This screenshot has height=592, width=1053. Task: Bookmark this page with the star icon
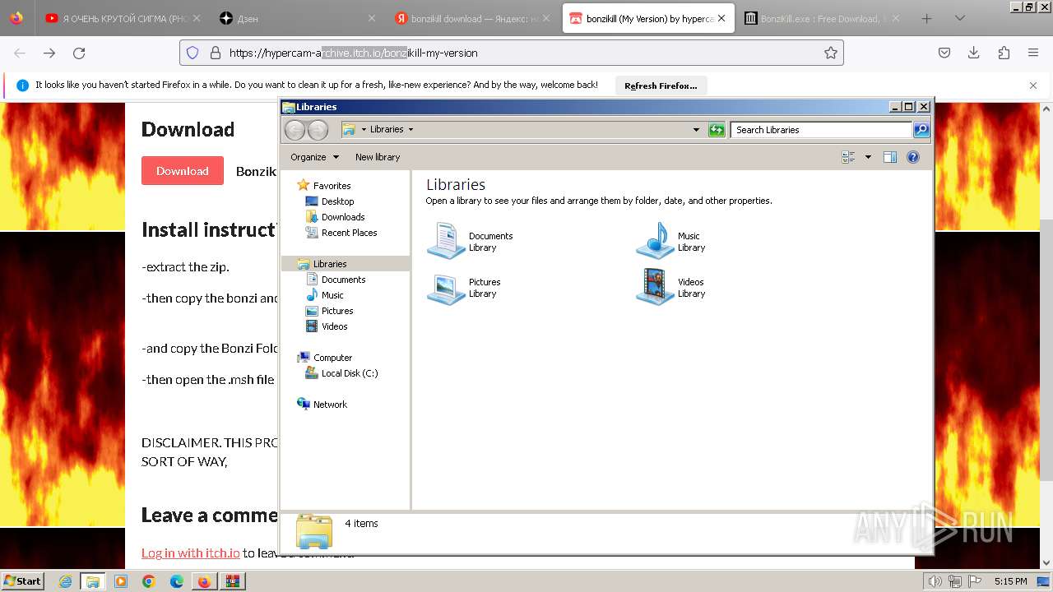(831, 53)
